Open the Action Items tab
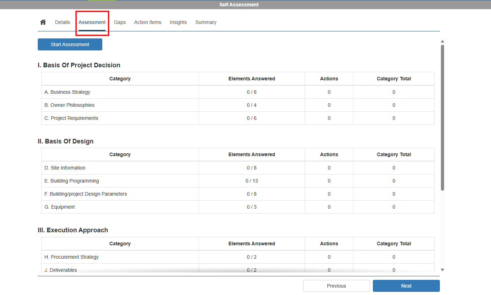Image resolution: width=491 pixels, height=295 pixels. pyautogui.click(x=147, y=22)
